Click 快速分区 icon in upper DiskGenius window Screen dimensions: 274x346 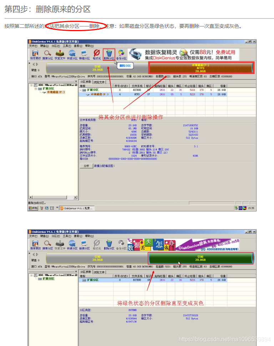72,55
